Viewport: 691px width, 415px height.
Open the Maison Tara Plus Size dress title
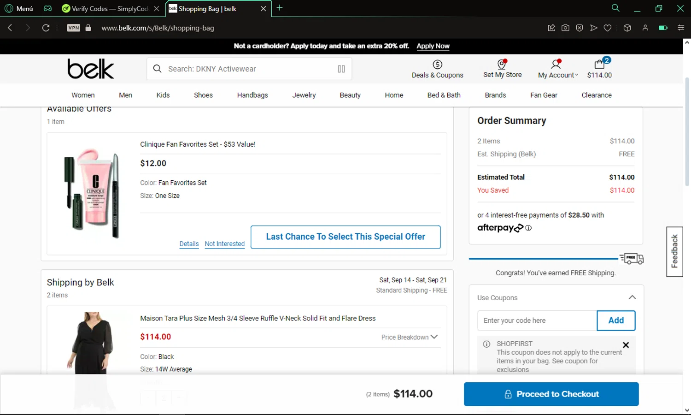click(258, 318)
